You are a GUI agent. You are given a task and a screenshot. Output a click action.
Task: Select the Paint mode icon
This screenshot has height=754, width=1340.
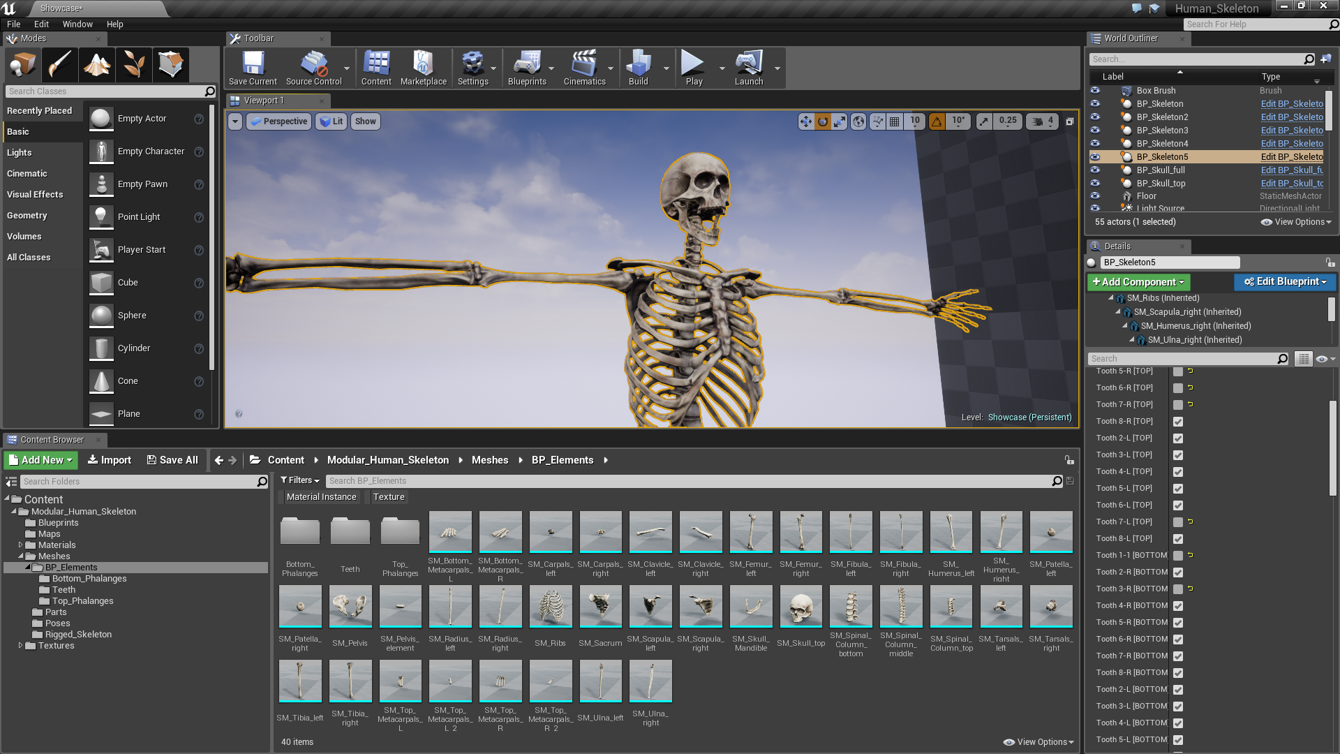(x=59, y=64)
